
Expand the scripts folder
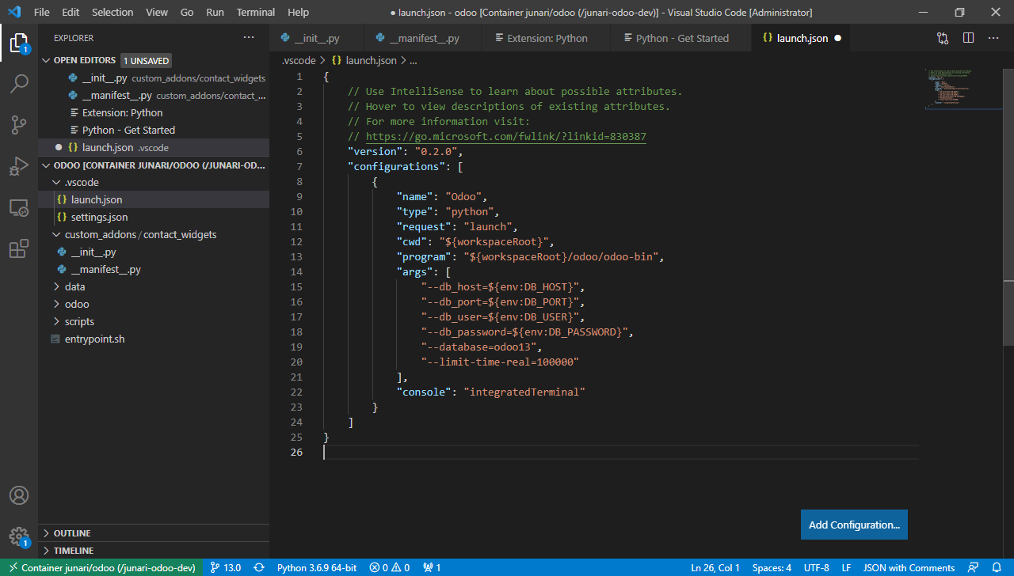coord(79,321)
